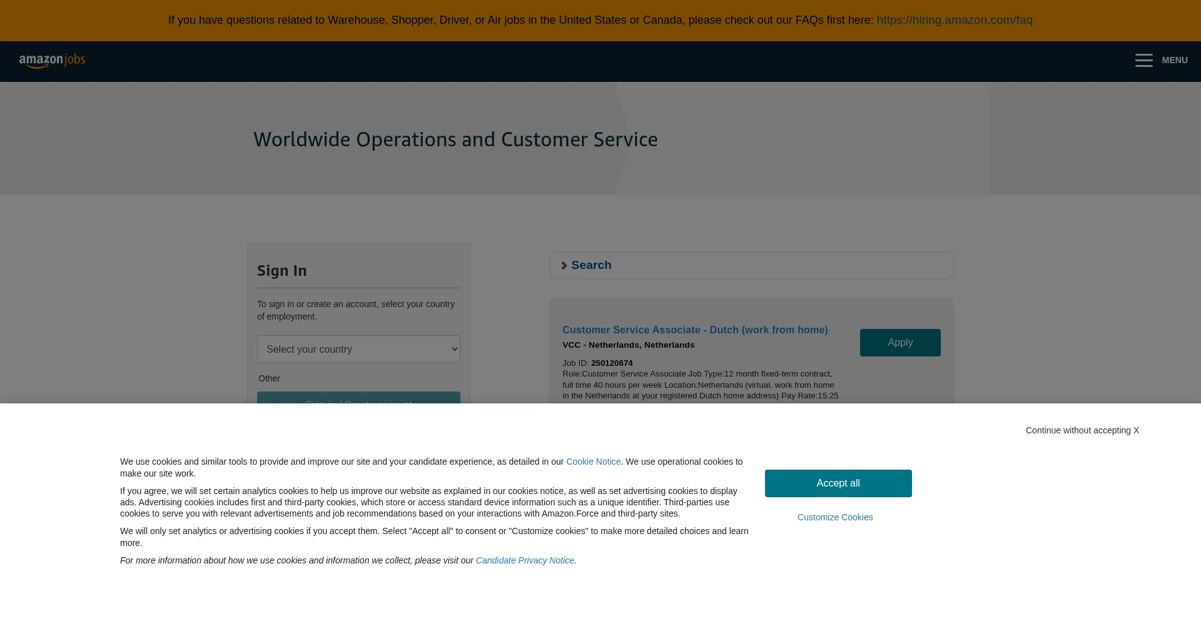Click the Worldwide Operations and Customer Service heading
Image resolution: width=1201 pixels, height=621 pixels.
pyautogui.click(x=455, y=139)
